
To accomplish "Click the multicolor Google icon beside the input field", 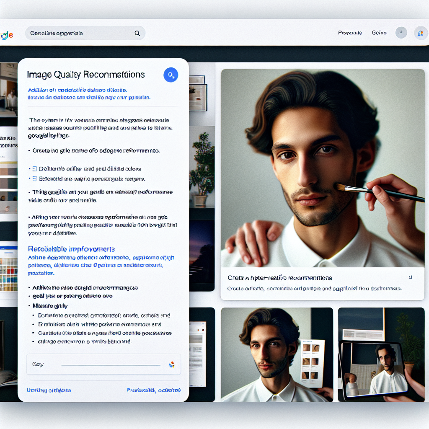I will tap(172, 364).
